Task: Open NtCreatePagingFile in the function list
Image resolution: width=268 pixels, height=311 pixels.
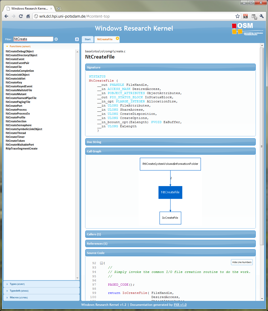Action: pos(18,102)
